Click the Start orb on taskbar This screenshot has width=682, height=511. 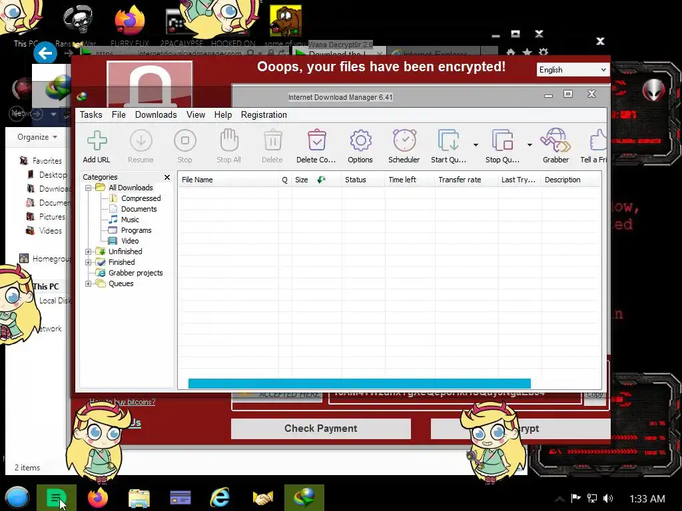[17, 498]
